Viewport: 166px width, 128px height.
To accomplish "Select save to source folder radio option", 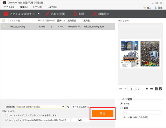I will coord(7,115).
